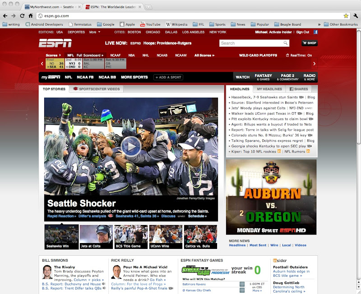This screenshot has height=294, width=361.
Task: Select the Jets at Colts thumbnail
Action: (x=96, y=237)
